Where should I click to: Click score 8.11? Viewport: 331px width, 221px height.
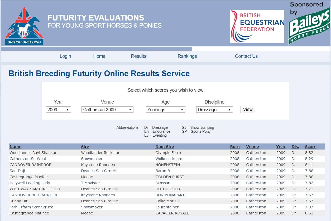tap(309, 165)
